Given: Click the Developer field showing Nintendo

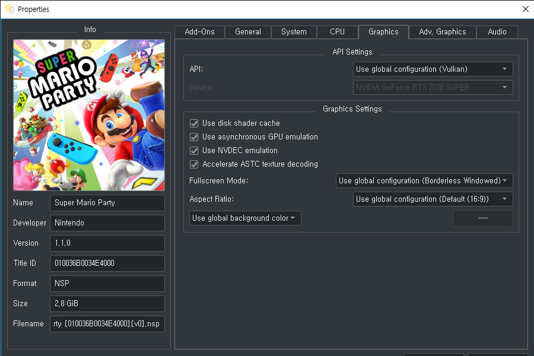Looking at the screenshot, I should (107, 223).
